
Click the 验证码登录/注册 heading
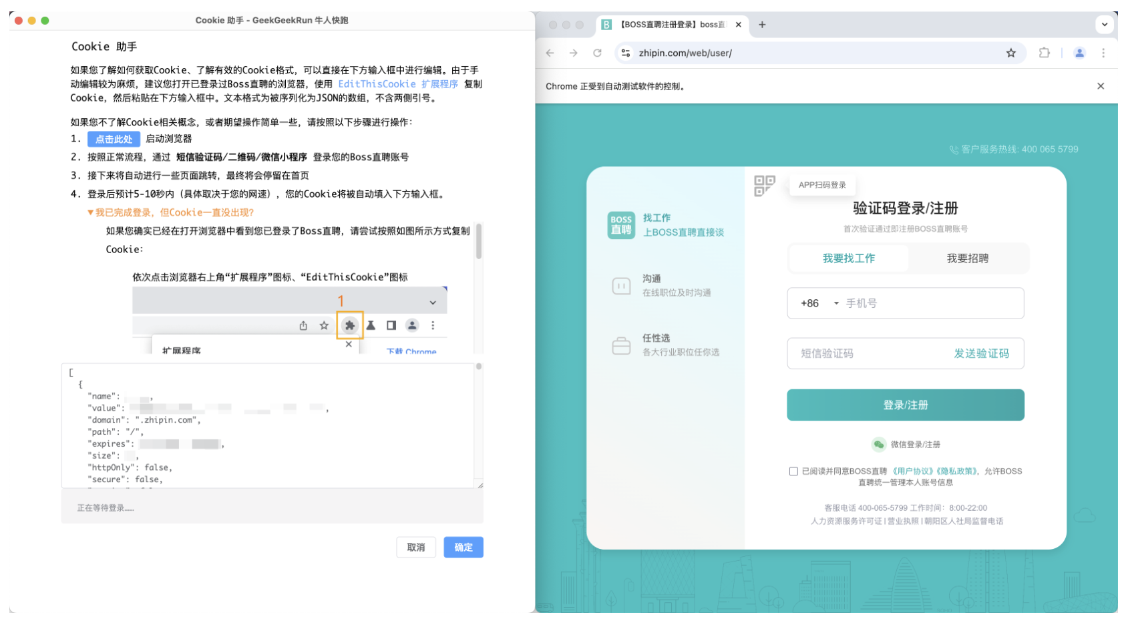(905, 208)
